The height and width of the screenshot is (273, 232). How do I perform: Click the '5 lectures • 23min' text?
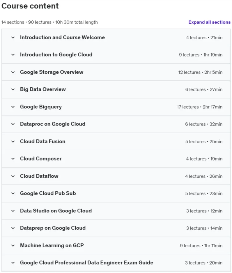[204, 193]
